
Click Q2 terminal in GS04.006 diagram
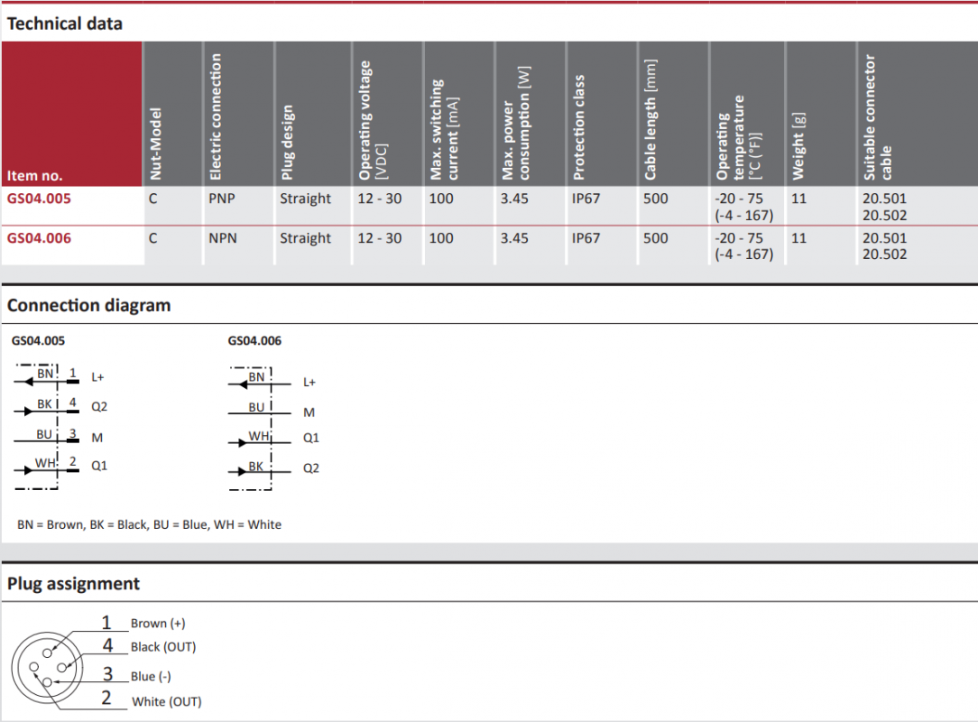click(x=310, y=468)
